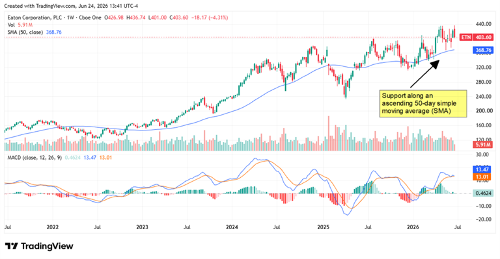This screenshot has width=500, height=259.
Task: Click the 2022 label on the time axis
Action: click(x=53, y=227)
